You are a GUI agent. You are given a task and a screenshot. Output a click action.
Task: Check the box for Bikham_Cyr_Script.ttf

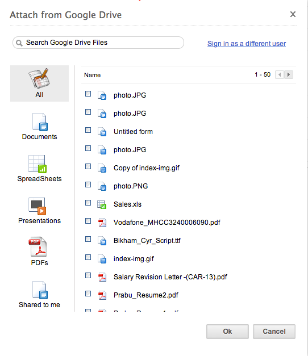pos(88,239)
